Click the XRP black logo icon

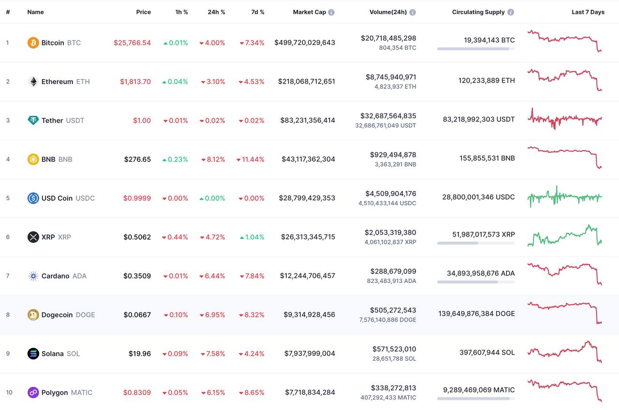tap(33, 237)
